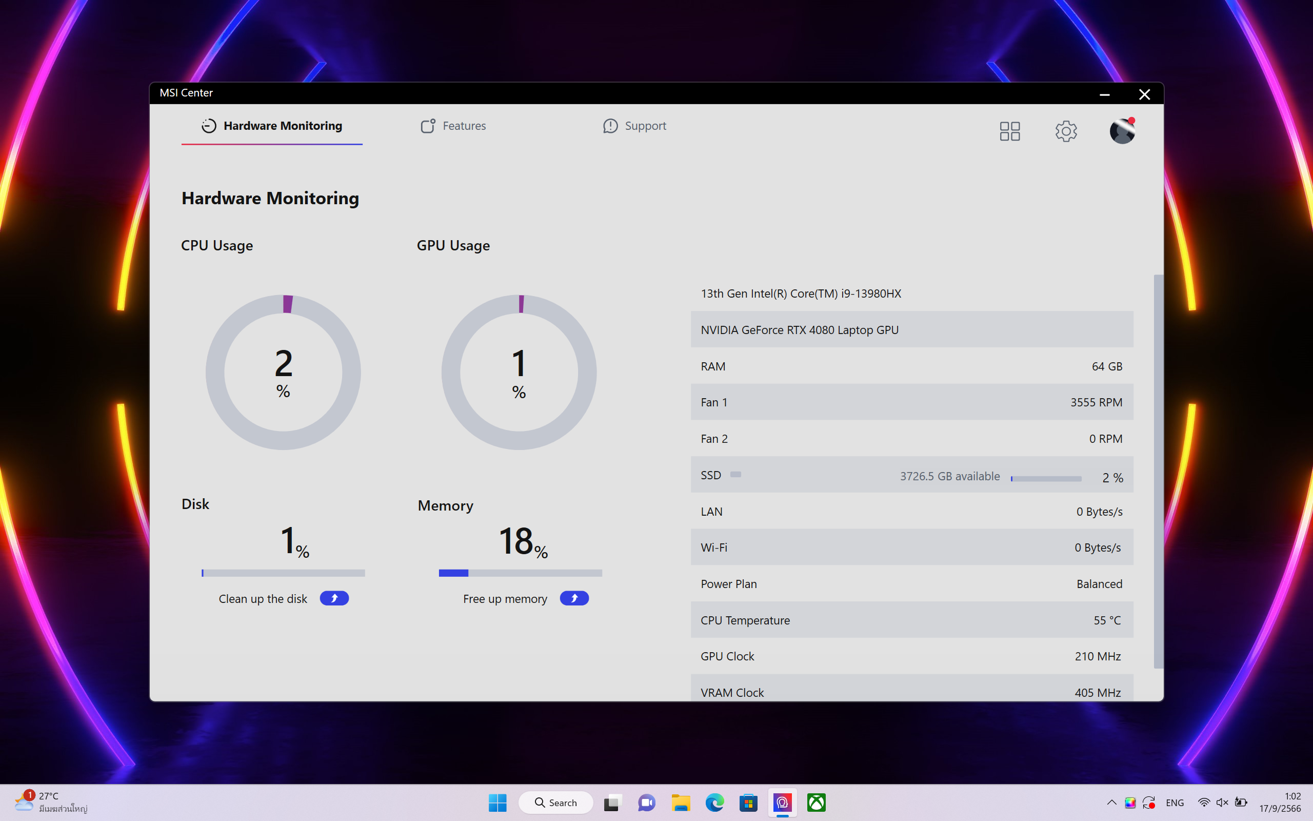Switch to the Features tab

point(453,126)
